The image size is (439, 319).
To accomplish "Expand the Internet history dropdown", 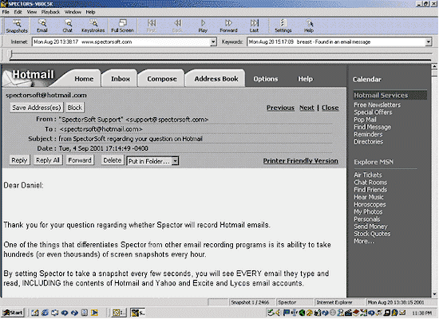I will click(x=213, y=42).
